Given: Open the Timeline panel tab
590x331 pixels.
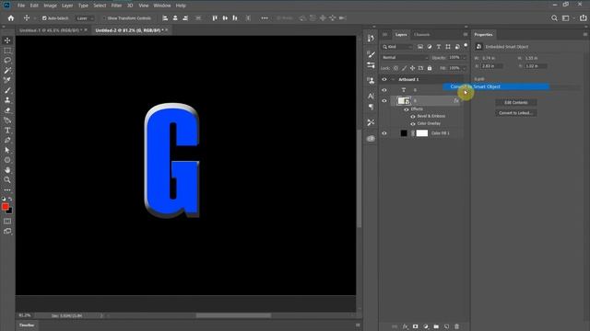Looking at the screenshot, I should pyautogui.click(x=27, y=325).
